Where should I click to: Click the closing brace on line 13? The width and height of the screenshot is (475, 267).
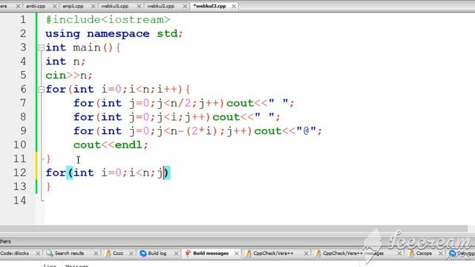tap(48, 187)
